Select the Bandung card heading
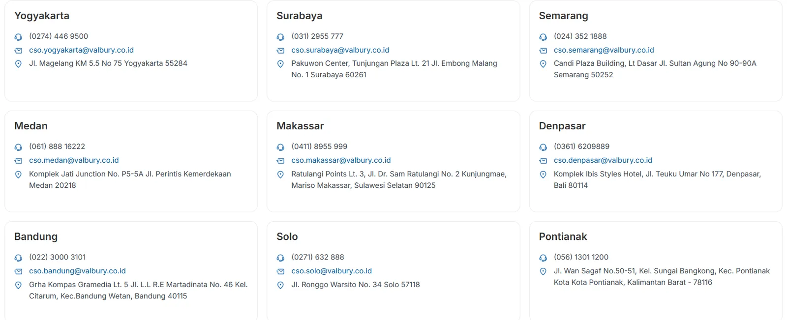The image size is (787, 320). tap(36, 236)
